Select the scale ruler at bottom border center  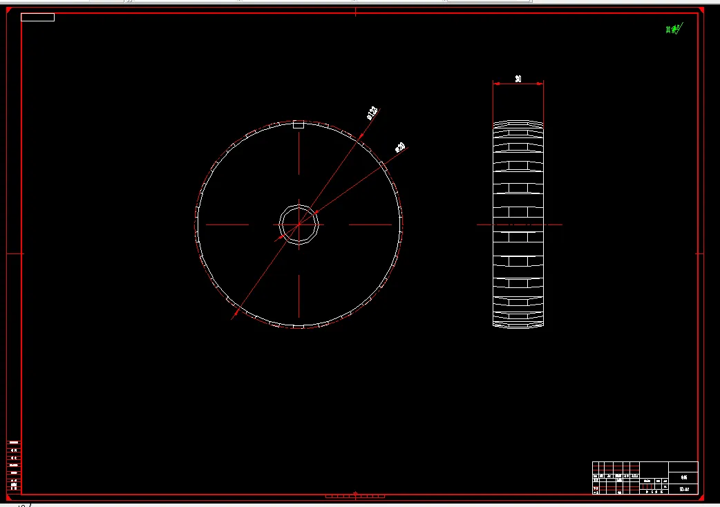355,496
